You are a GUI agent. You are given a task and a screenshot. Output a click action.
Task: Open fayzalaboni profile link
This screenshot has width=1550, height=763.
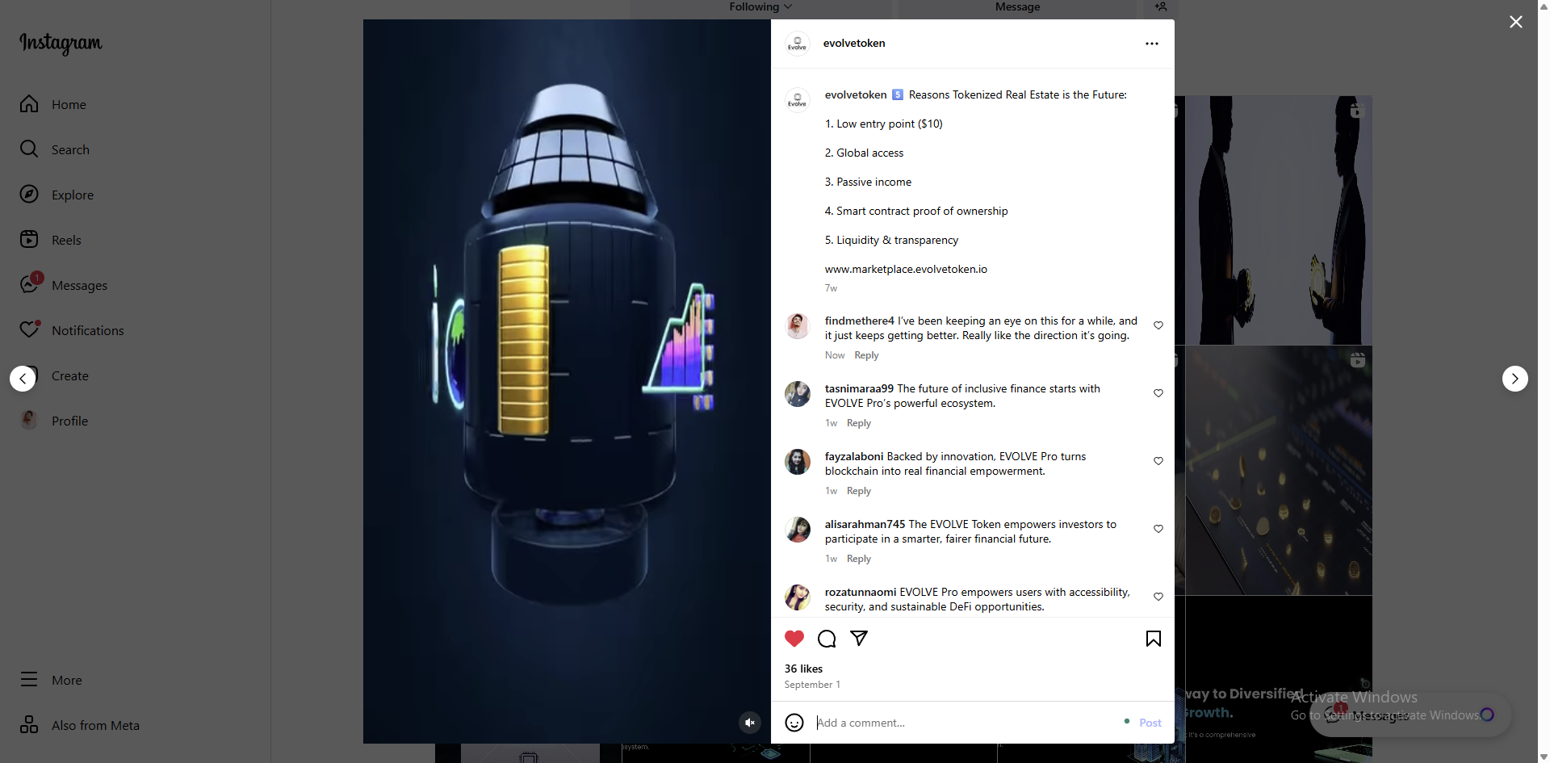(854, 456)
